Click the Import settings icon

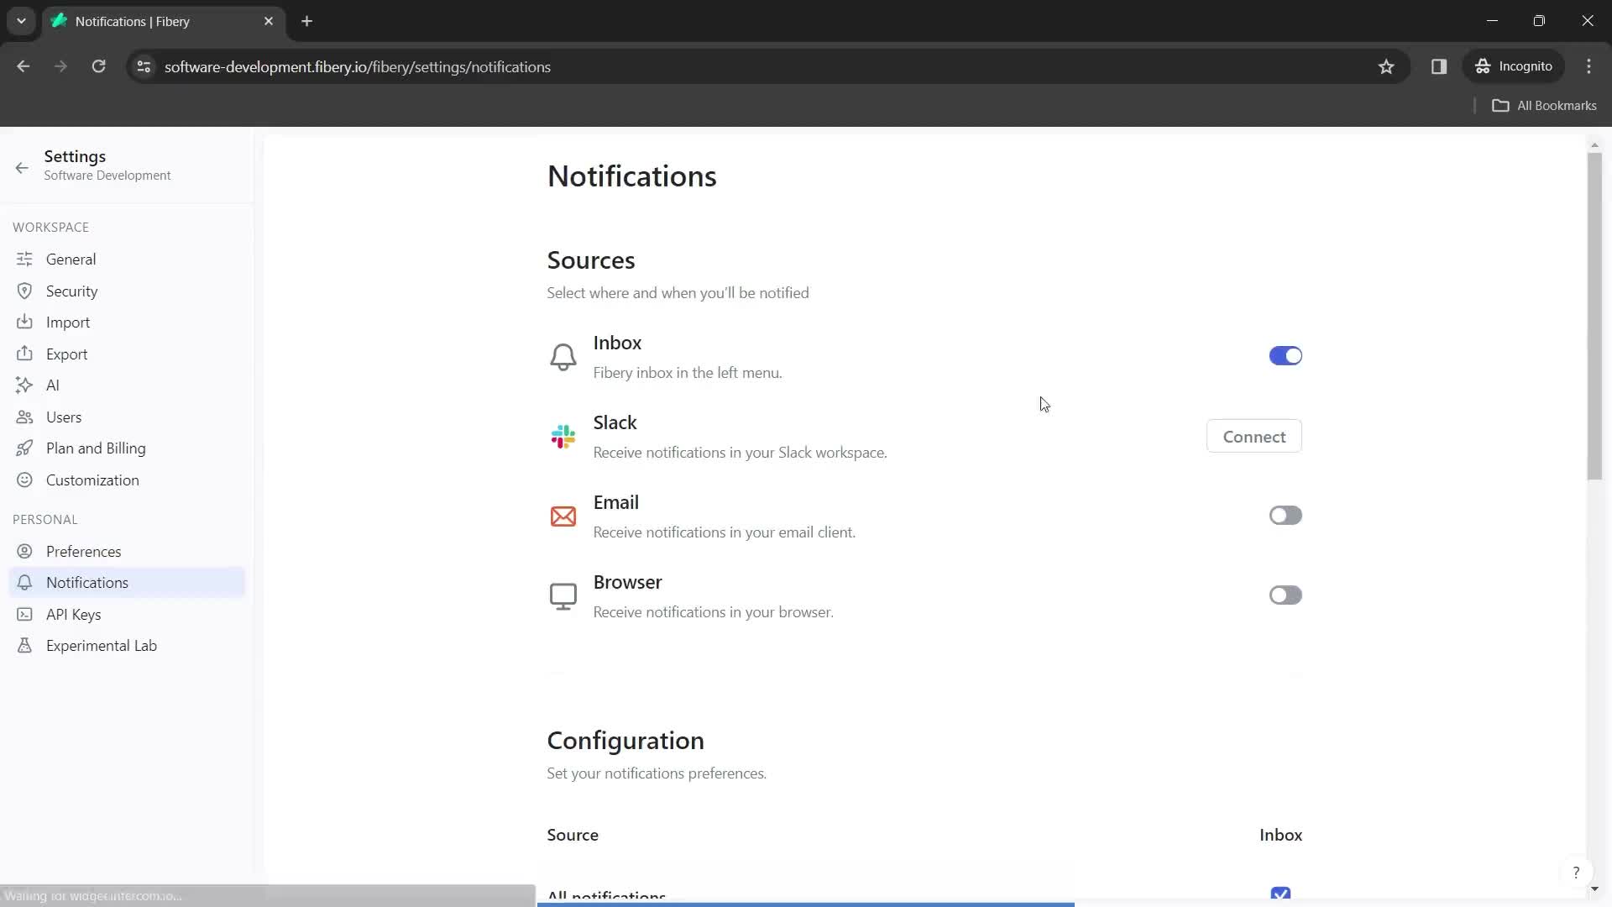(x=24, y=322)
